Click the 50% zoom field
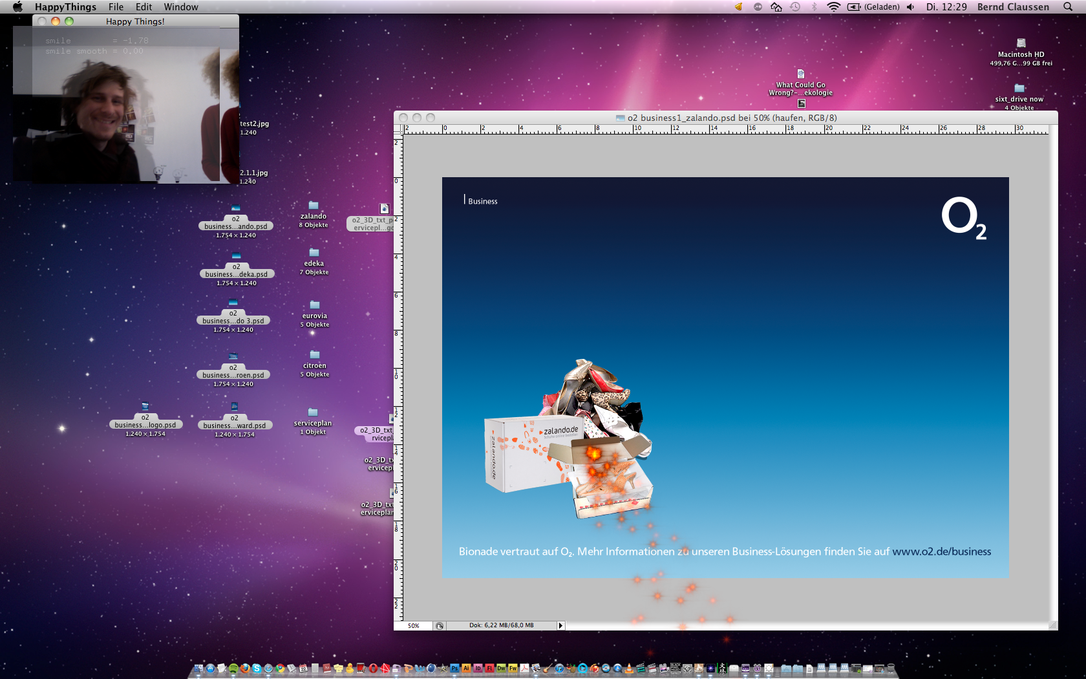Image resolution: width=1086 pixels, height=679 pixels. [x=414, y=625]
